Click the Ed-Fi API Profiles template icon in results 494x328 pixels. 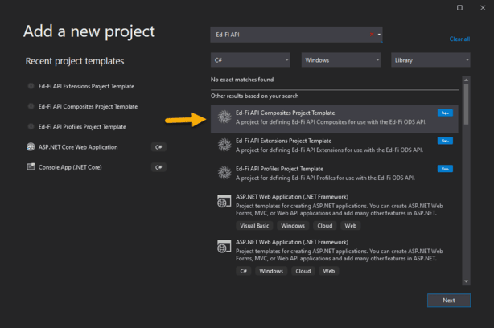pyautogui.click(x=224, y=173)
